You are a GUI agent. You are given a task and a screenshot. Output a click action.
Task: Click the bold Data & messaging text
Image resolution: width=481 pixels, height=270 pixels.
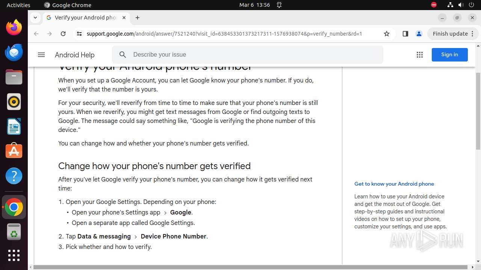104,236
